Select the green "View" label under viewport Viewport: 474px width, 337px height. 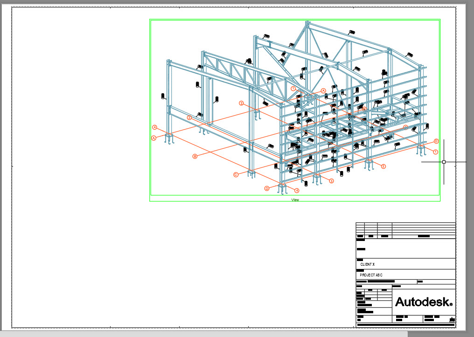point(295,200)
